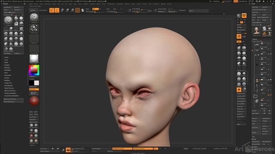Open LightBox from the top shelf
Viewport: 275px width, 154px height.
[33, 10]
